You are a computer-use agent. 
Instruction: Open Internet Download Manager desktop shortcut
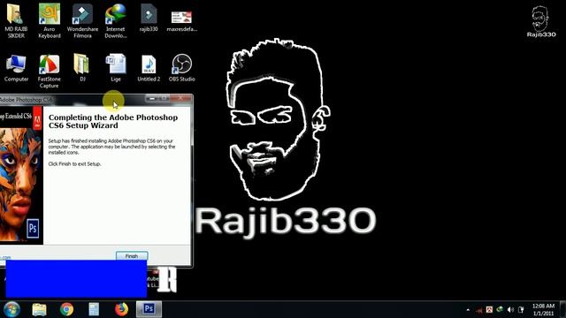116,21
